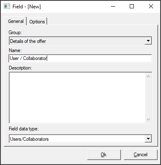Confirm with the Ok button
Viewport: 161px width, 165px height.
coord(104,155)
